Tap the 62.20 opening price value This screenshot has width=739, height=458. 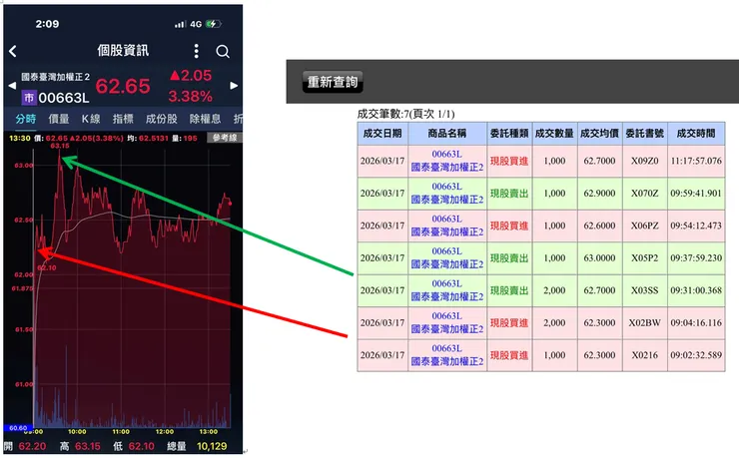pos(32,446)
